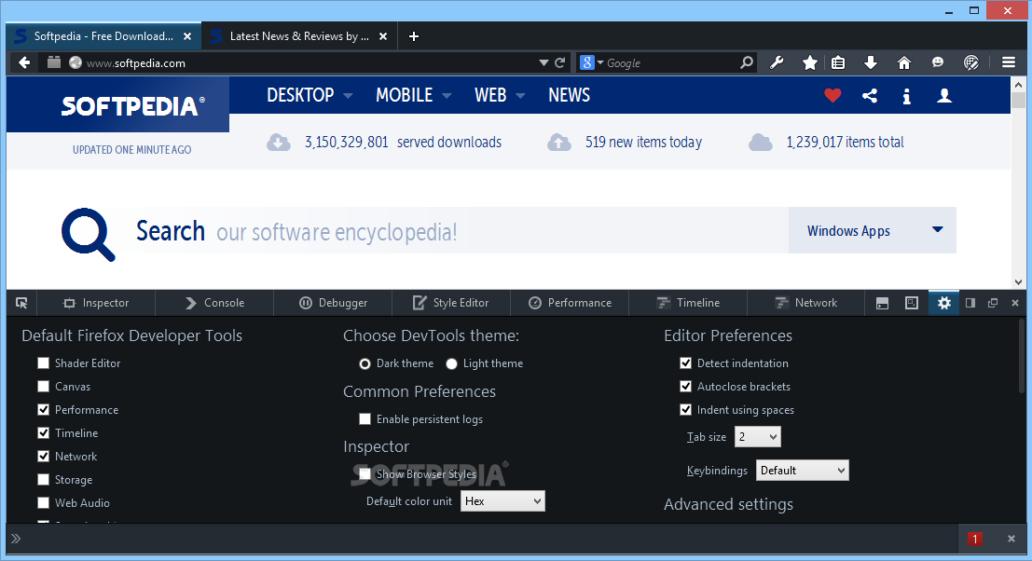The width and height of the screenshot is (1032, 561).
Task: Go to the home page icon
Action: 904,62
